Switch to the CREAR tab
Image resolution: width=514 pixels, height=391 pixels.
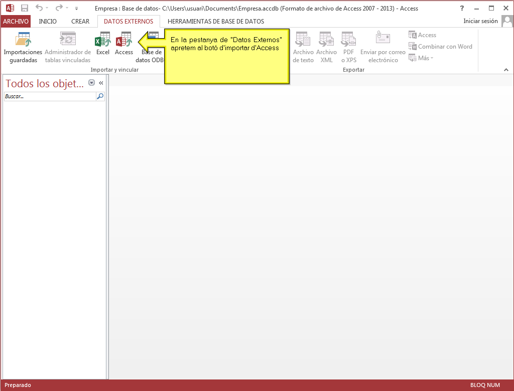coord(80,21)
